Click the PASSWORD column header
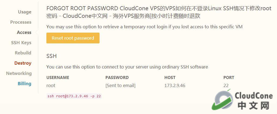The width and height of the screenshot is (277, 114). (117, 77)
